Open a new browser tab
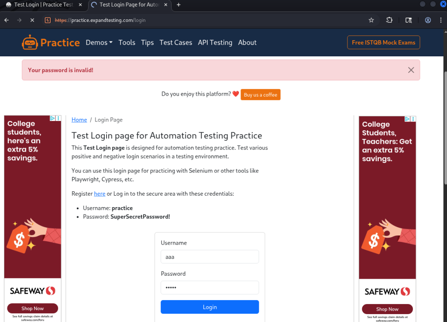447x322 pixels. (x=179, y=5)
